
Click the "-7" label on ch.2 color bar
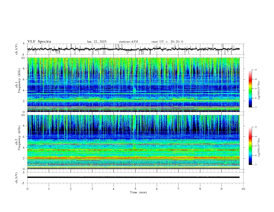(x=255, y=165)
